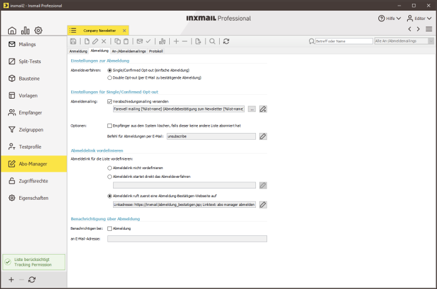Toggle Verabschiedungsmailing versenden checkbox

(109, 102)
